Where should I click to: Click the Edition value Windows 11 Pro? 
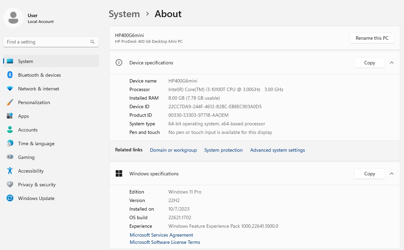click(185, 192)
